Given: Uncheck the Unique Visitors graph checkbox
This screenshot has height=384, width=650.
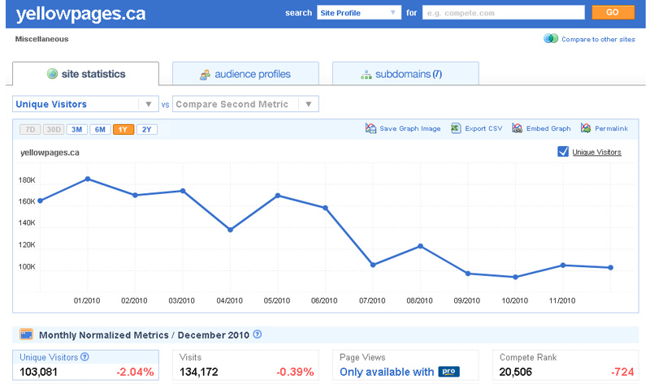Looking at the screenshot, I should (x=563, y=152).
